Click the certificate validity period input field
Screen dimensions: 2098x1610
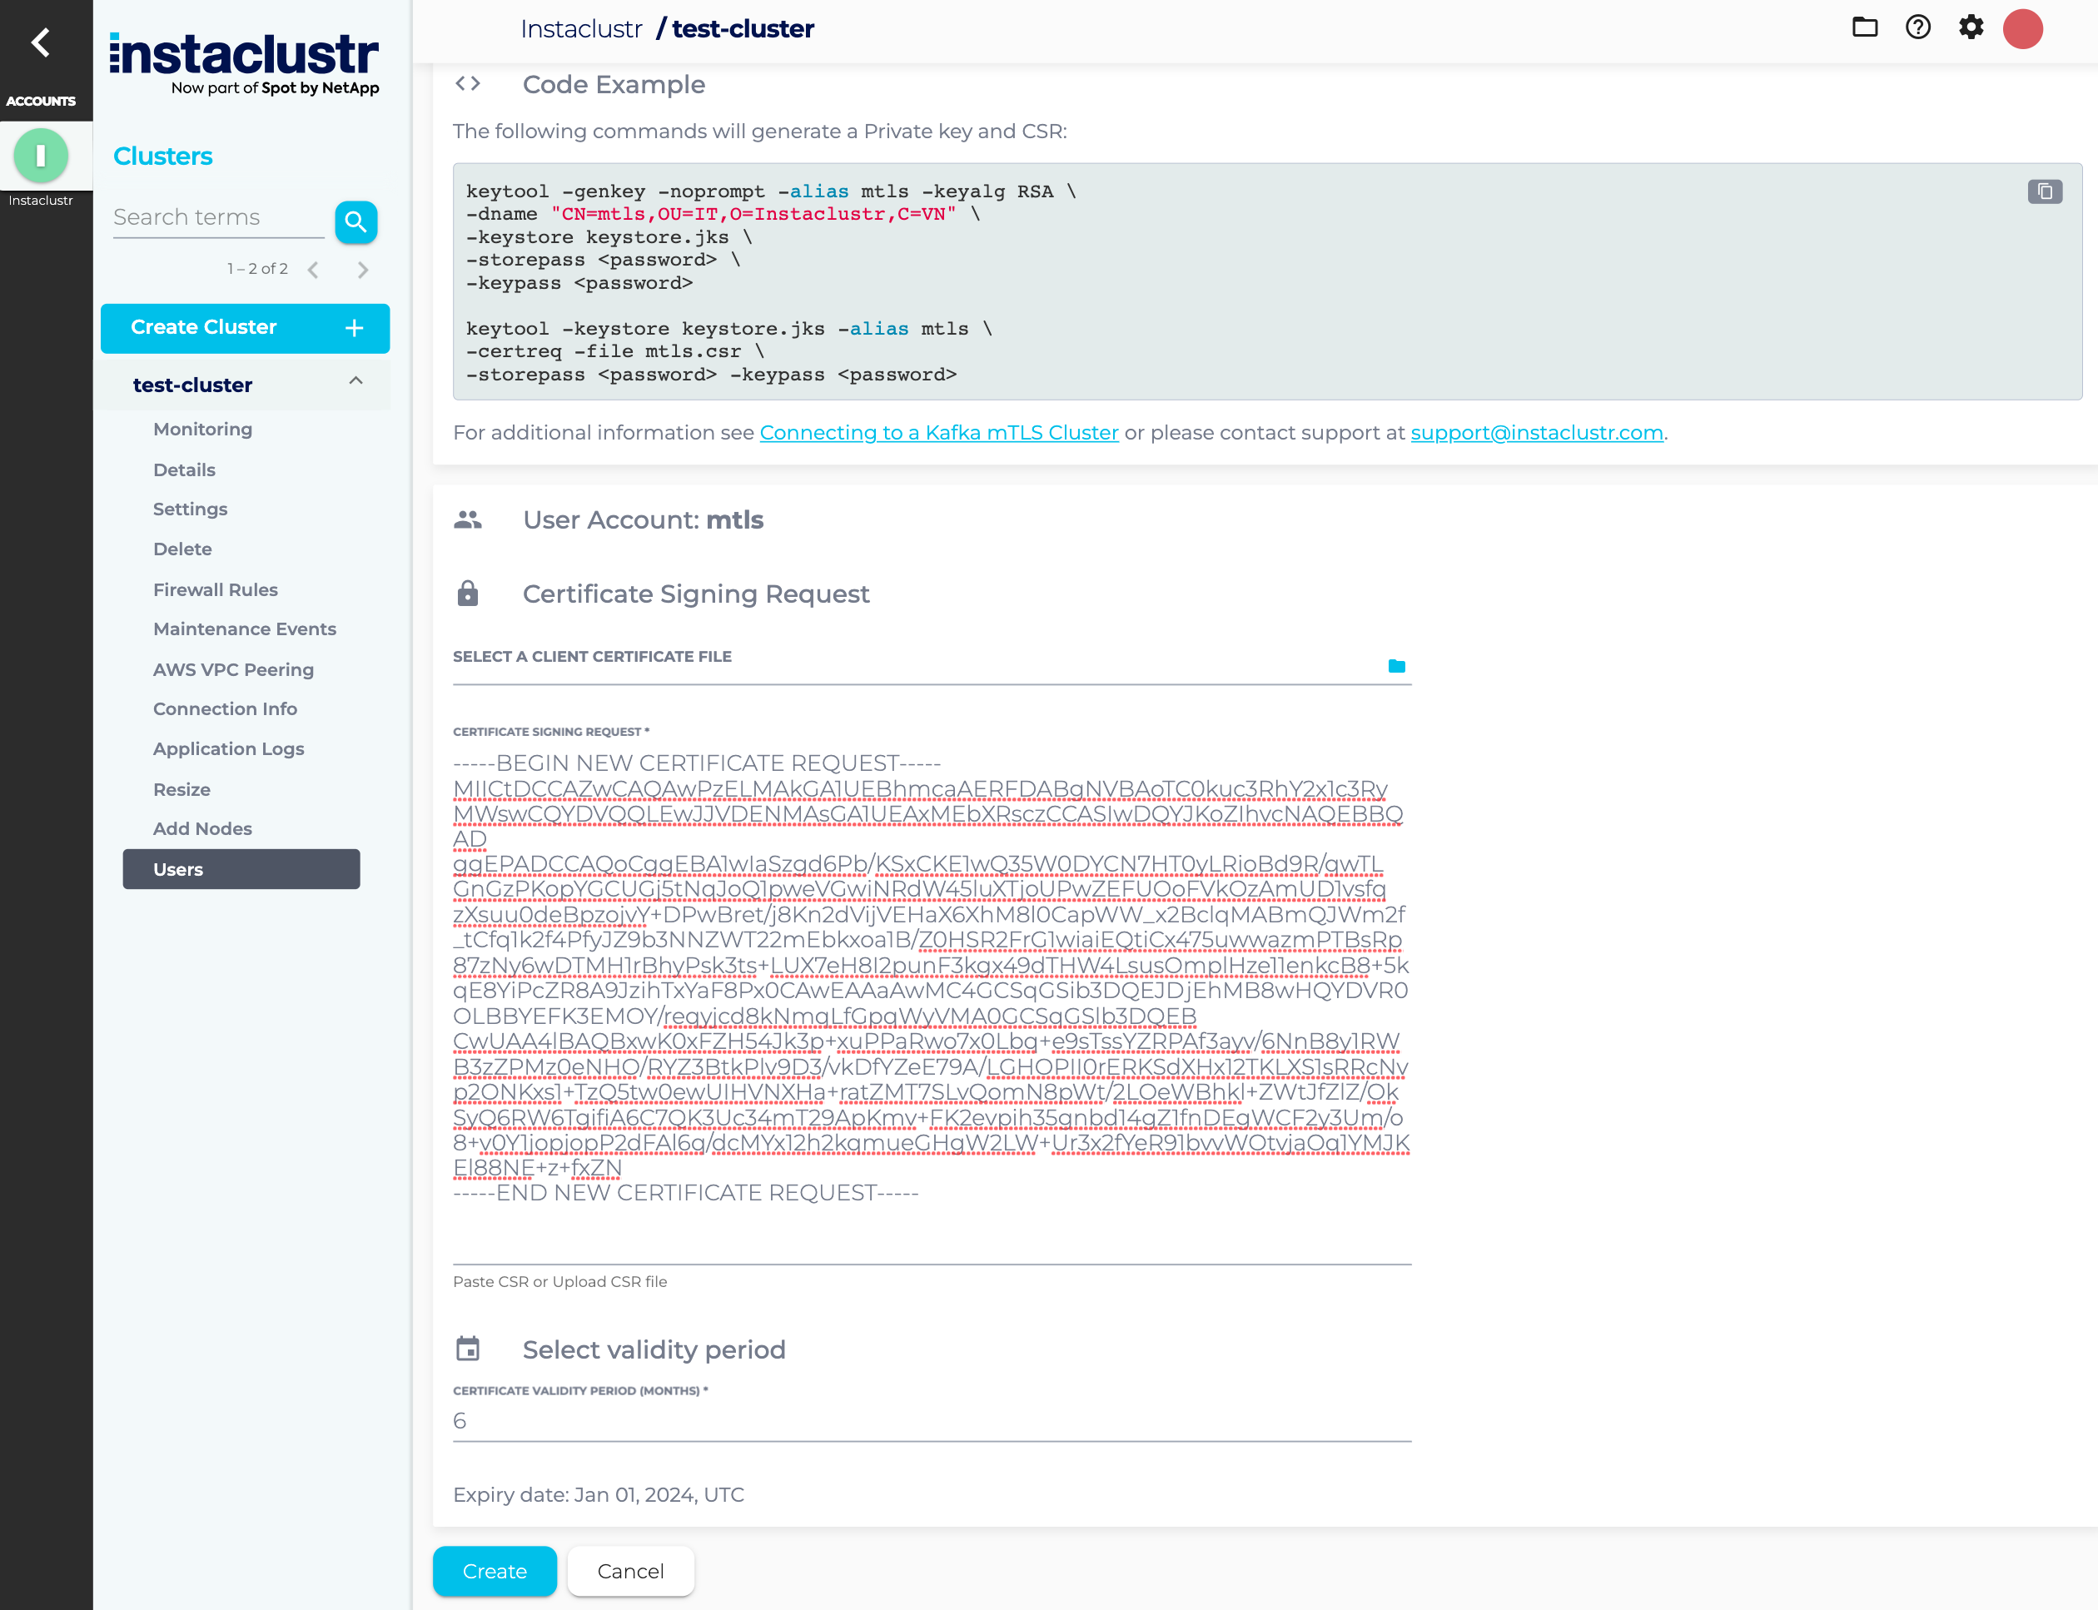click(x=928, y=1420)
